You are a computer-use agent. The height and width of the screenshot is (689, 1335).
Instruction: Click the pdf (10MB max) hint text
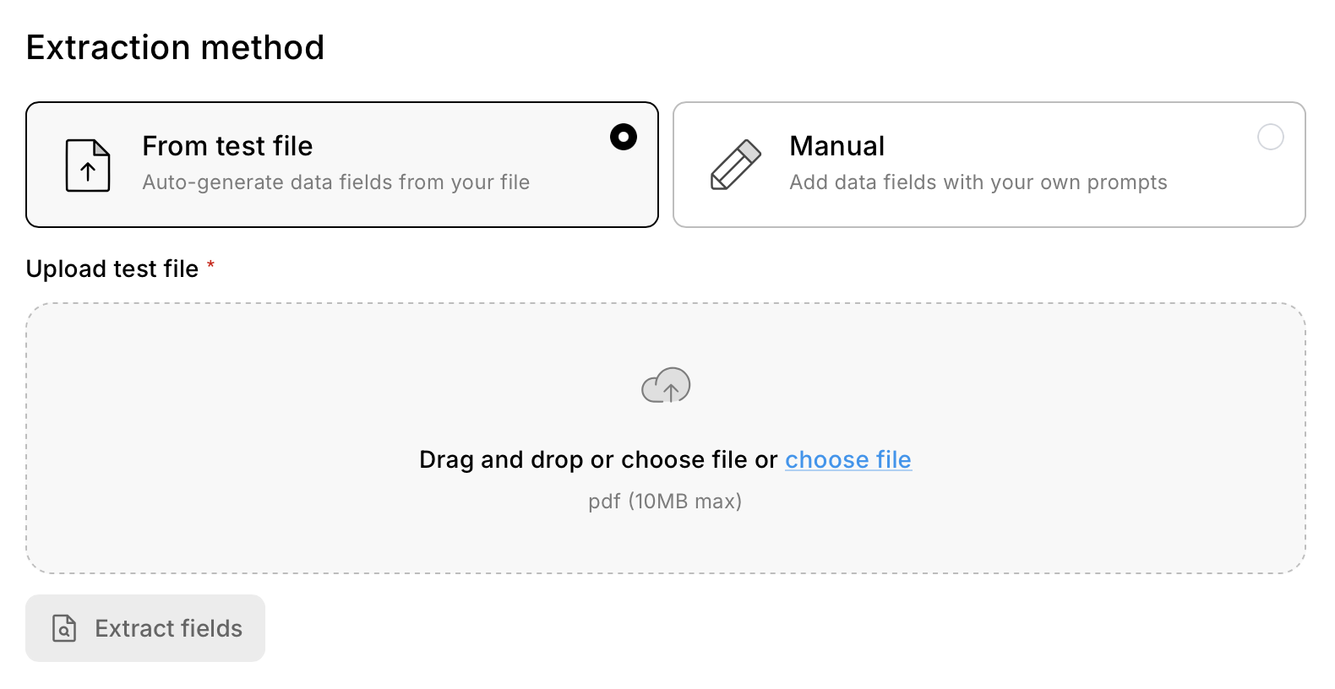(665, 502)
